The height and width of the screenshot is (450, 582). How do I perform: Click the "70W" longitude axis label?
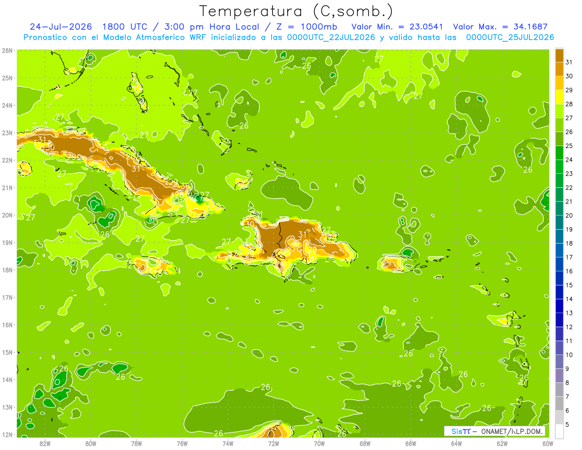[x=319, y=443]
